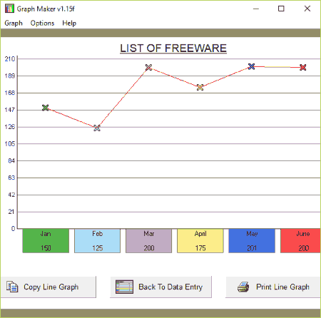Click the 84 y-axis label
The image size is (321, 318).
click(x=11, y=160)
